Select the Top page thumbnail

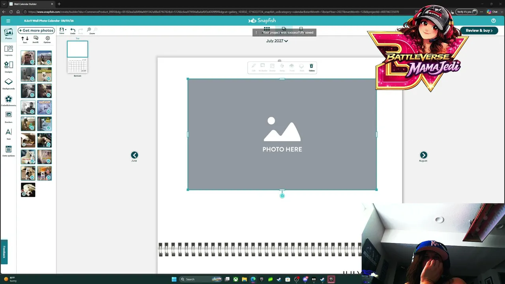pyautogui.click(x=77, y=49)
